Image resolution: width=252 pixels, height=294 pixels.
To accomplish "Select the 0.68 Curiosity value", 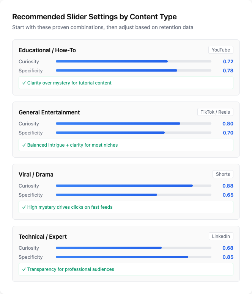I will click(x=228, y=248).
